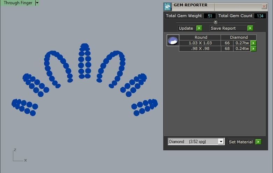The width and height of the screenshot is (273, 173).
Task: Click the 0.27tw weight value
Action: coord(242,43)
